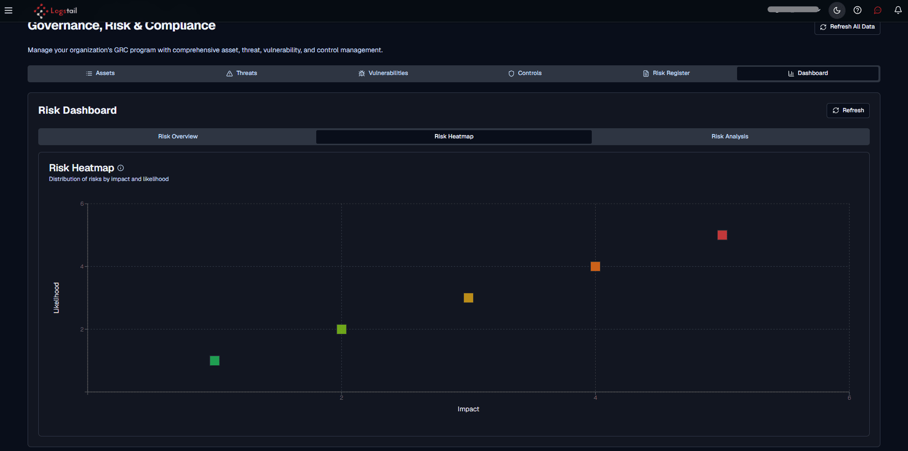Click the Likelihood axis label
This screenshot has height=451, width=908.
click(56, 298)
